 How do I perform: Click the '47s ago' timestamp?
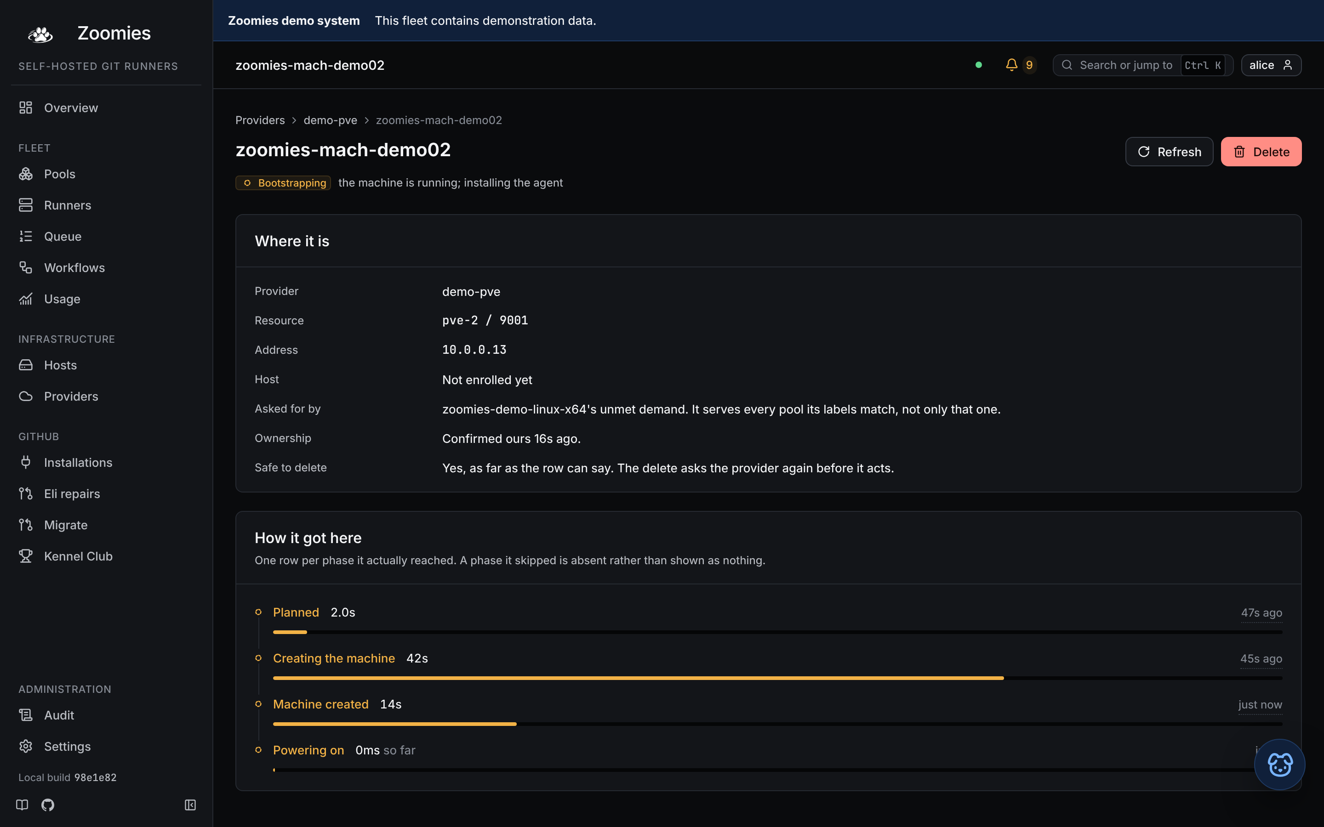(x=1261, y=612)
